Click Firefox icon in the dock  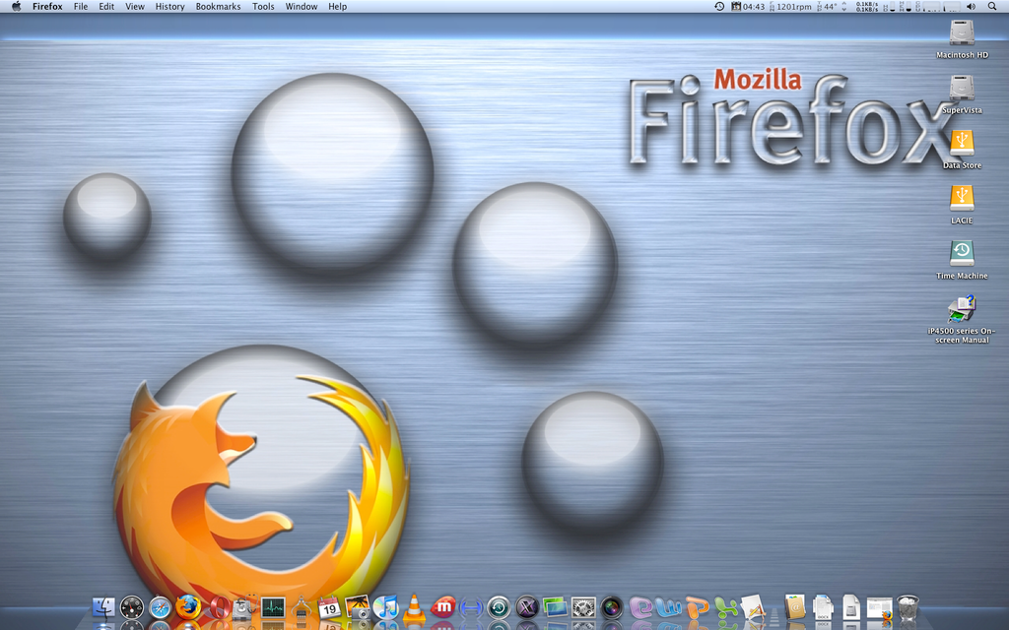pos(188,606)
